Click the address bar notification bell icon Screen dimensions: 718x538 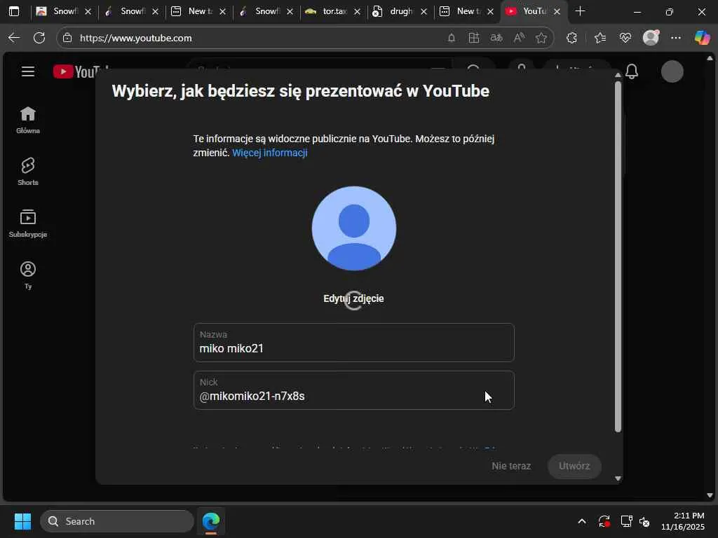[x=452, y=38]
